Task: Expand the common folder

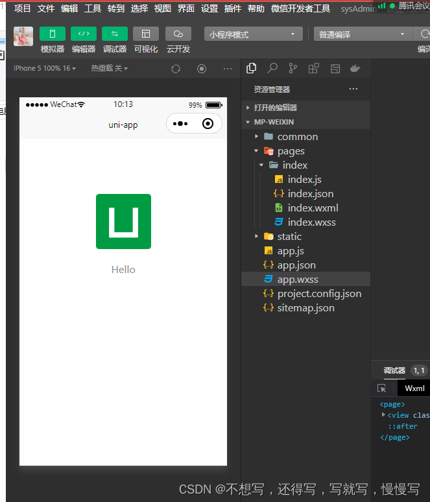Action: [x=305, y=137]
